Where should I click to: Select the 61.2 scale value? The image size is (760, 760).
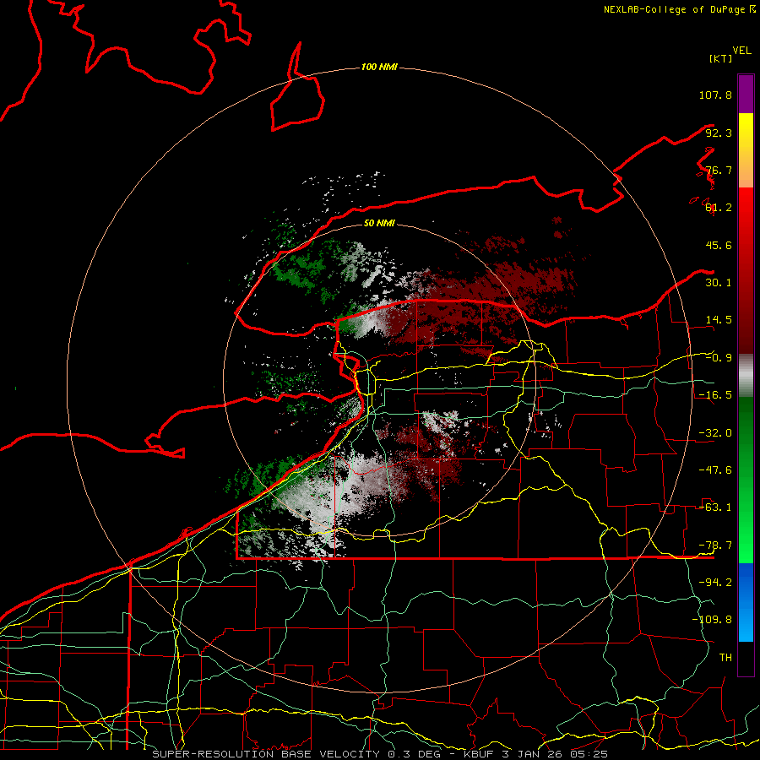(719, 208)
